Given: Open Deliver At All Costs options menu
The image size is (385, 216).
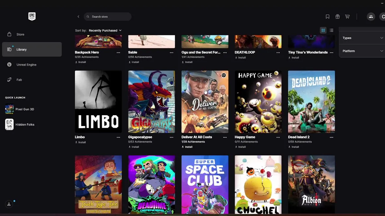Looking at the screenshot, I should click(225, 137).
